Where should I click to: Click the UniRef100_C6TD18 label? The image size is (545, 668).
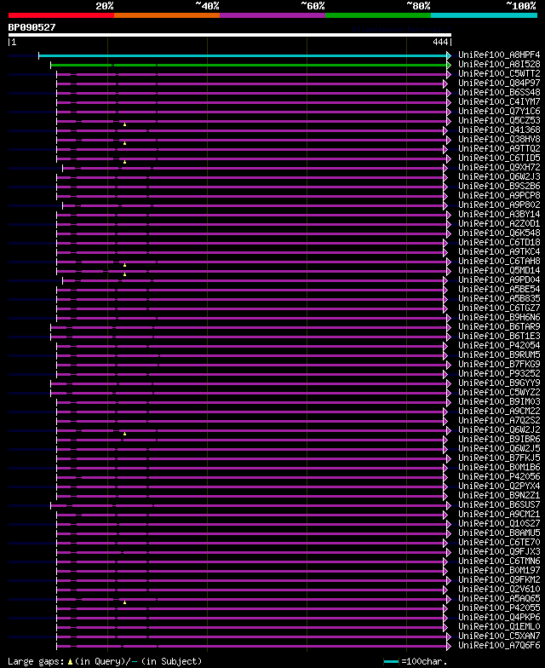click(499, 242)
